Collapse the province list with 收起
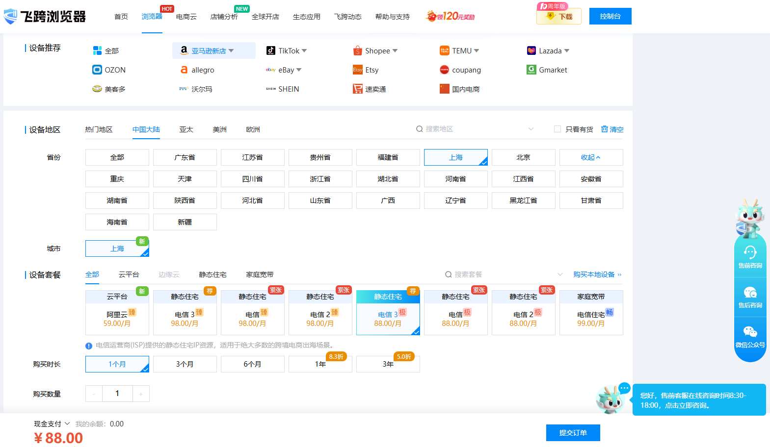 pos(590,157)
